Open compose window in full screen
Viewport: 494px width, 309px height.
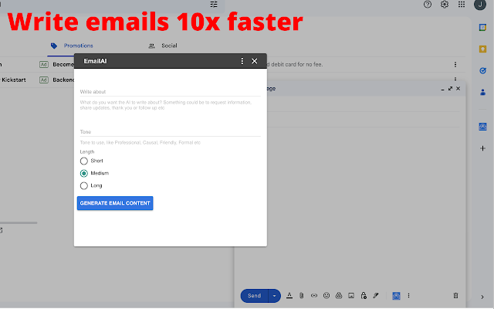point(450,89)
